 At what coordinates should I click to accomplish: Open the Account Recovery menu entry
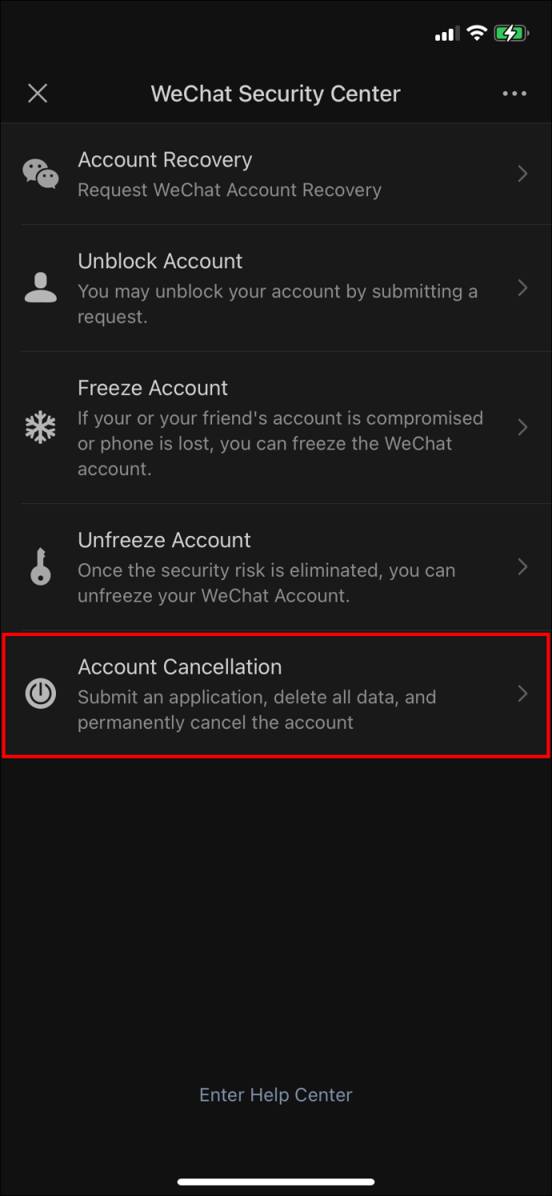tap(276, 174)
